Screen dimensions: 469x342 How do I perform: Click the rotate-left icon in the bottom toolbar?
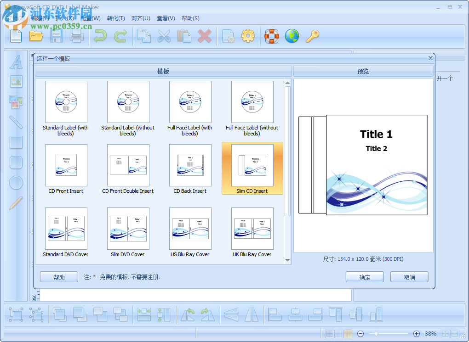point(188,314)
